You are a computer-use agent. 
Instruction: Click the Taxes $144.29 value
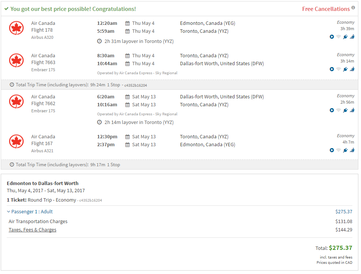pyautogui.click(x=344, y=230)
